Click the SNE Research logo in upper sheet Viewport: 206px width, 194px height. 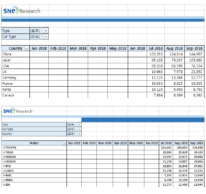22,11
